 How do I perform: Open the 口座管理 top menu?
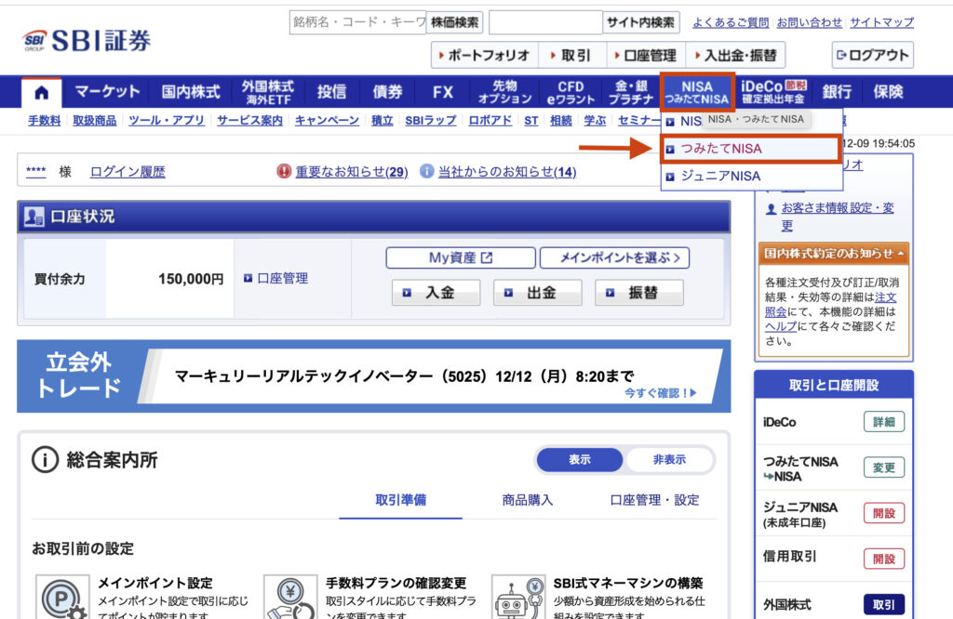(646, 55)
